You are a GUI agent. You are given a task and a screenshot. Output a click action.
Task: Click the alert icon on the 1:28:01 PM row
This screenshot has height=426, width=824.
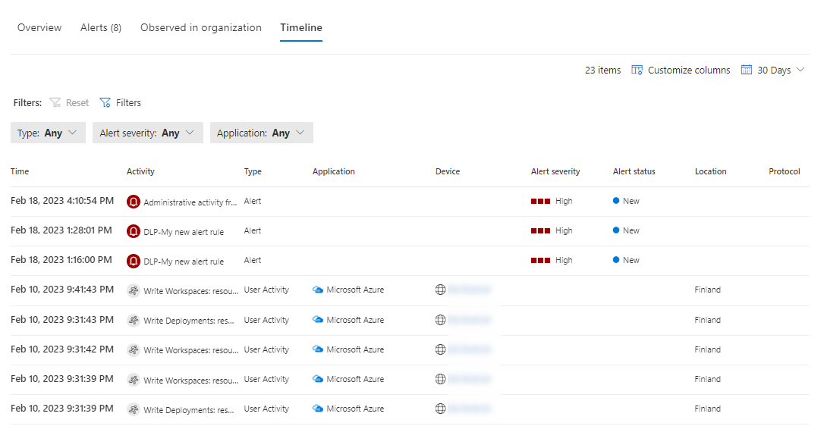134,231
